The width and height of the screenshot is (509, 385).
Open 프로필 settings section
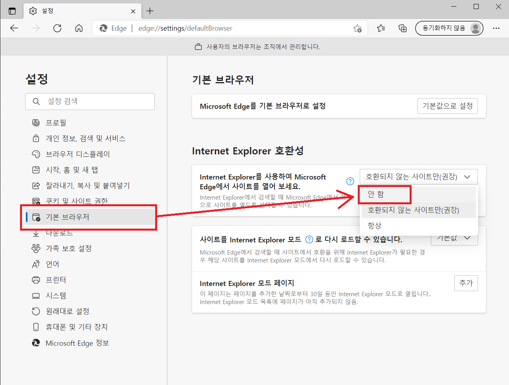coord(90,123)
